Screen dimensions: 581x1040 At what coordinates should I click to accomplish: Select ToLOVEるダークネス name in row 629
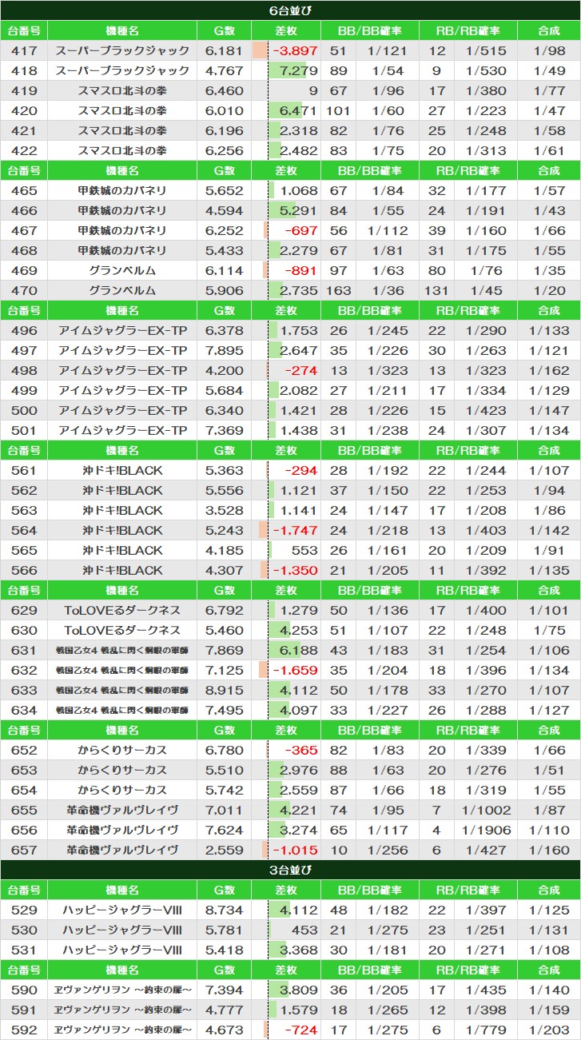point(122,610)
